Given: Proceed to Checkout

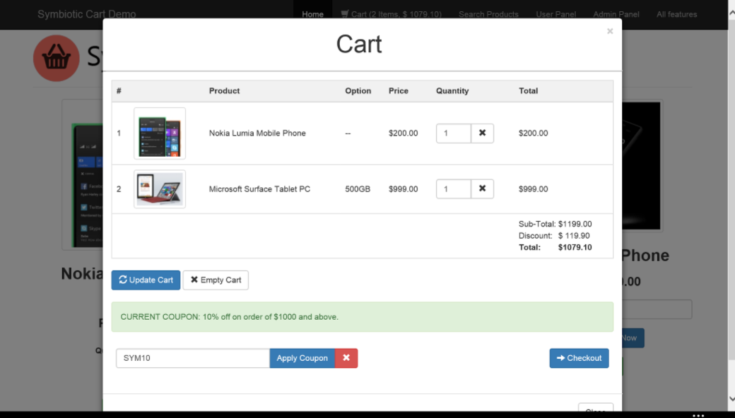Looking at the screenshot, I should point(579,358).
